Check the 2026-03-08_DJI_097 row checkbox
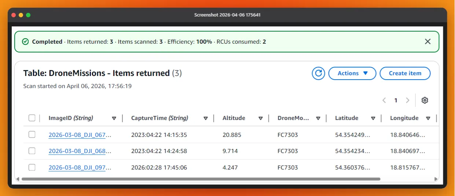Screen dimensions: 455x196 pos(32,167)
